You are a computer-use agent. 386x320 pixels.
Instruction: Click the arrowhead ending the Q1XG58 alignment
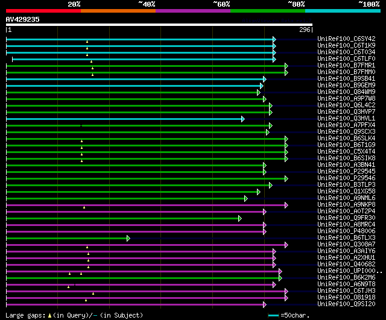[259, 192]
